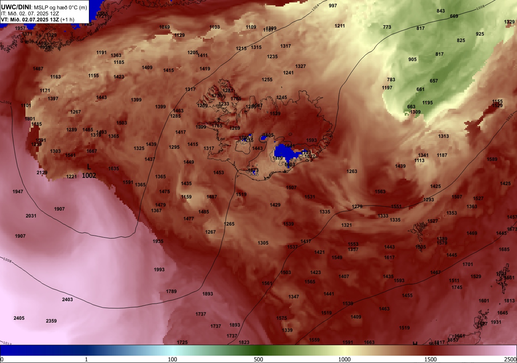Click the value '1187'
Viewport: 517px width, 363px height.
pyautogui.click(x=442, y=155)
